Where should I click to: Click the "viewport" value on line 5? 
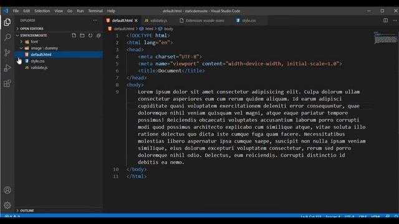185,63
